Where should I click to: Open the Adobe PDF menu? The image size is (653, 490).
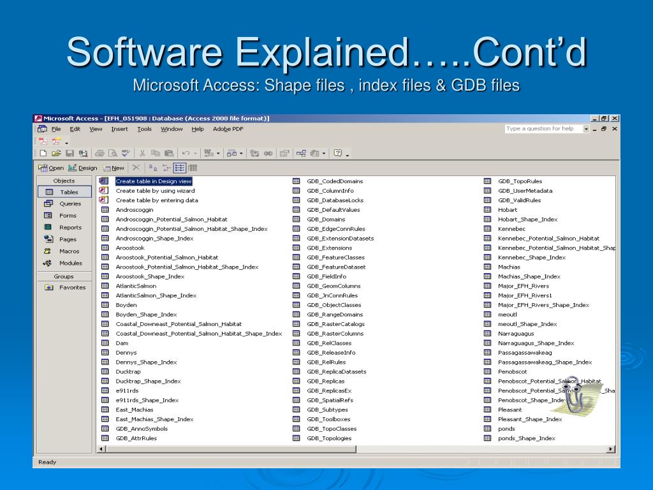[228, 129]
